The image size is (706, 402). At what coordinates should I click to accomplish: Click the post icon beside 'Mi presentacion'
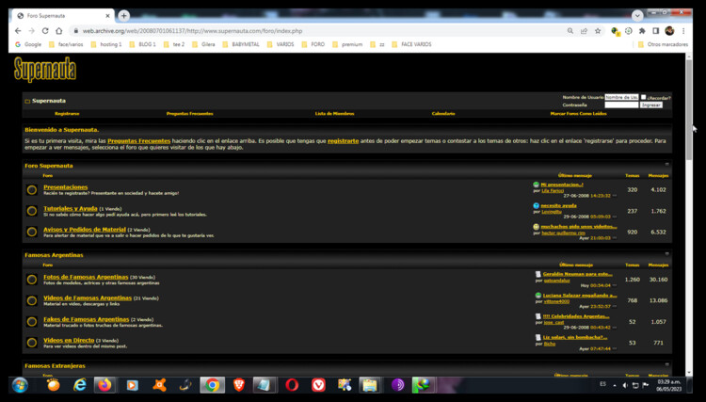pyautogui.click(x=536, y=185)
